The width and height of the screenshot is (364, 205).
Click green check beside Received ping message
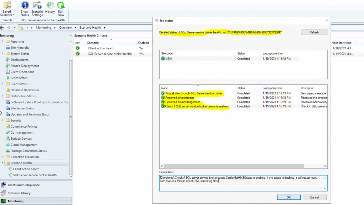pos(163,98)
